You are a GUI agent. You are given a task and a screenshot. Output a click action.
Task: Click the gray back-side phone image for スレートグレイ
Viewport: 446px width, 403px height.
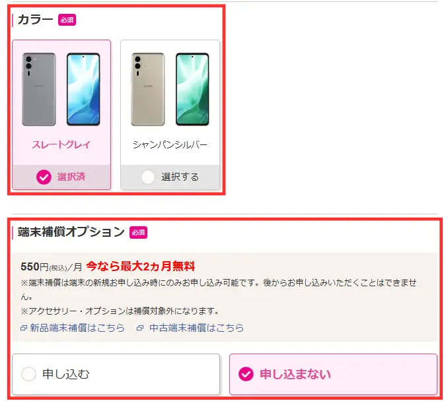(x=39, y=89)
